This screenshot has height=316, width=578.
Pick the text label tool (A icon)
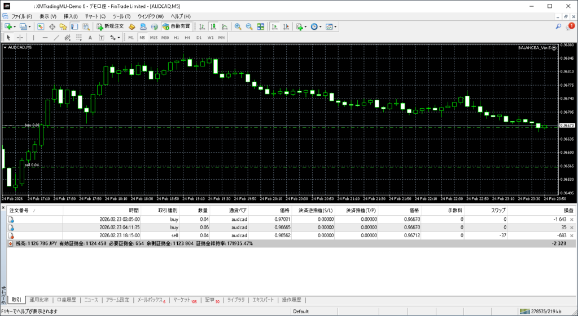[90, 38]
